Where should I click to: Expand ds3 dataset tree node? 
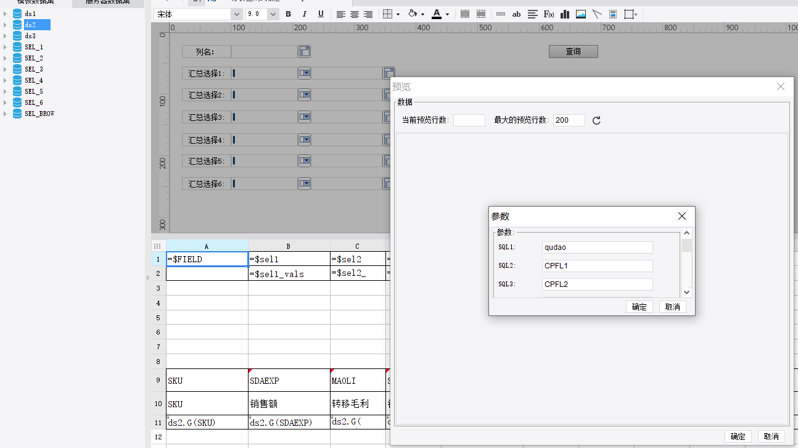[4, 36]
